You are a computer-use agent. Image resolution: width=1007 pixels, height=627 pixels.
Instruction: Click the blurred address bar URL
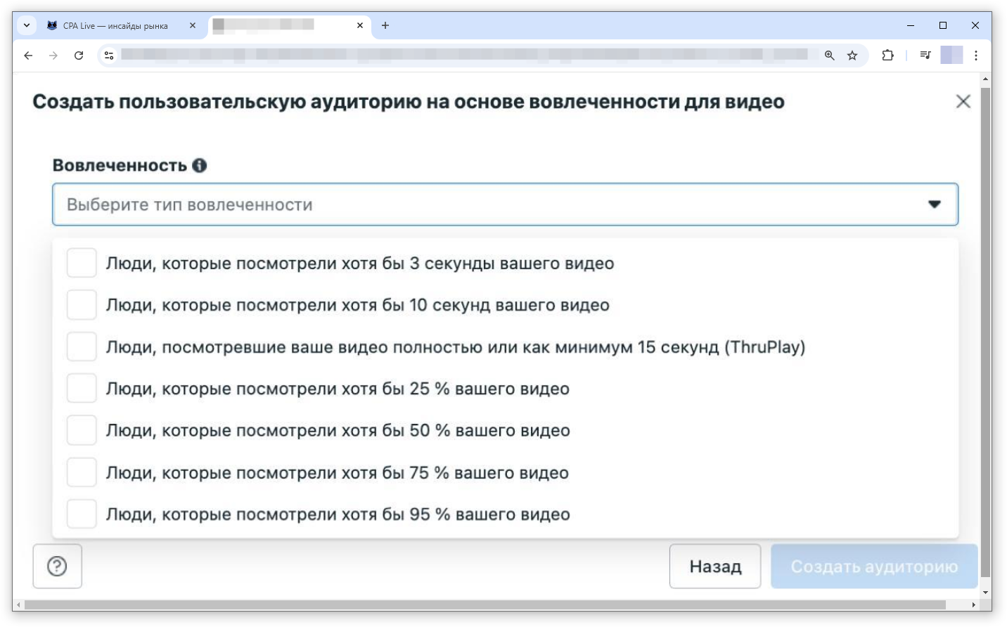464,55
